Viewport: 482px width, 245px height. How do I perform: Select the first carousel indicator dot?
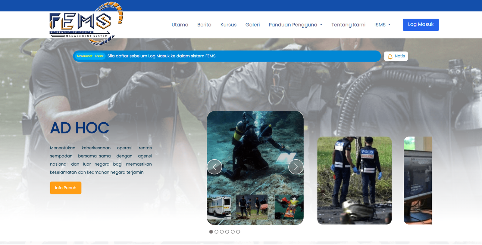[211, 232]
